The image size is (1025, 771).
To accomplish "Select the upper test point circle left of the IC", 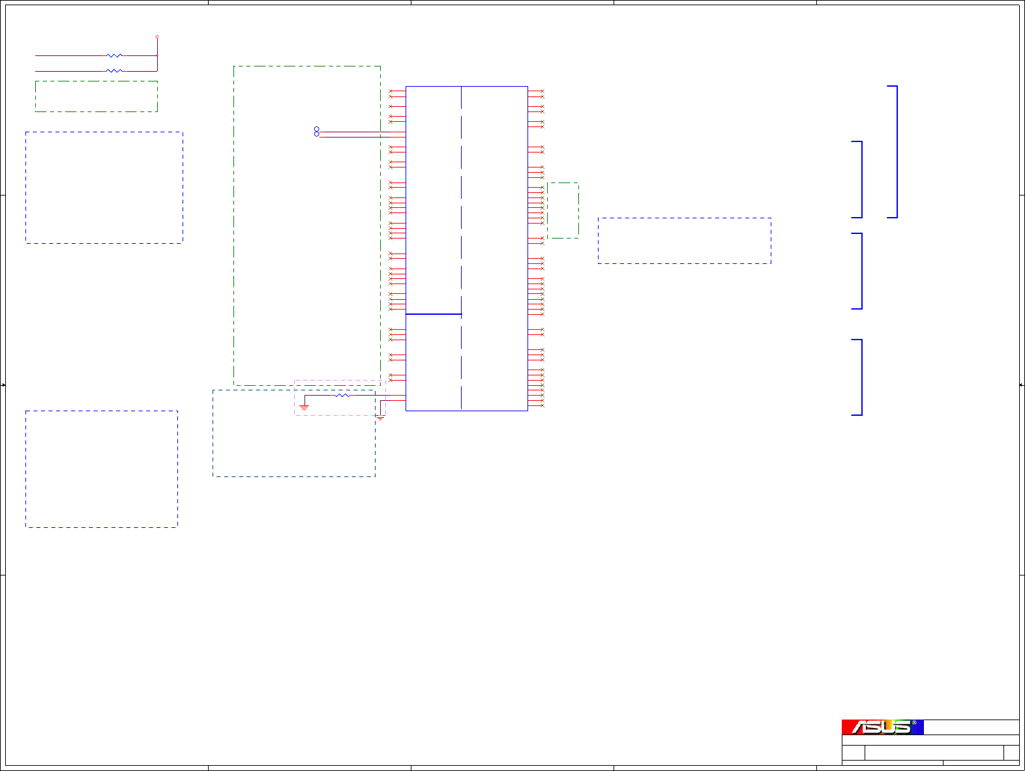I will pyautogui.click(x=317, y=129).
